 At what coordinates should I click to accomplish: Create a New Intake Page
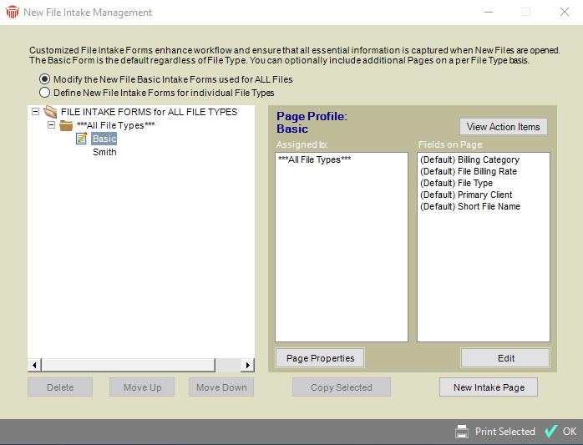point(488,387)
